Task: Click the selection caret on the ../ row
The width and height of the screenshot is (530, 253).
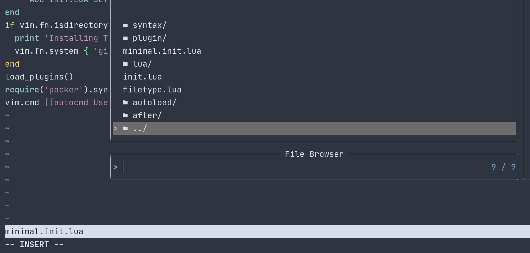Action: (115, 128)
